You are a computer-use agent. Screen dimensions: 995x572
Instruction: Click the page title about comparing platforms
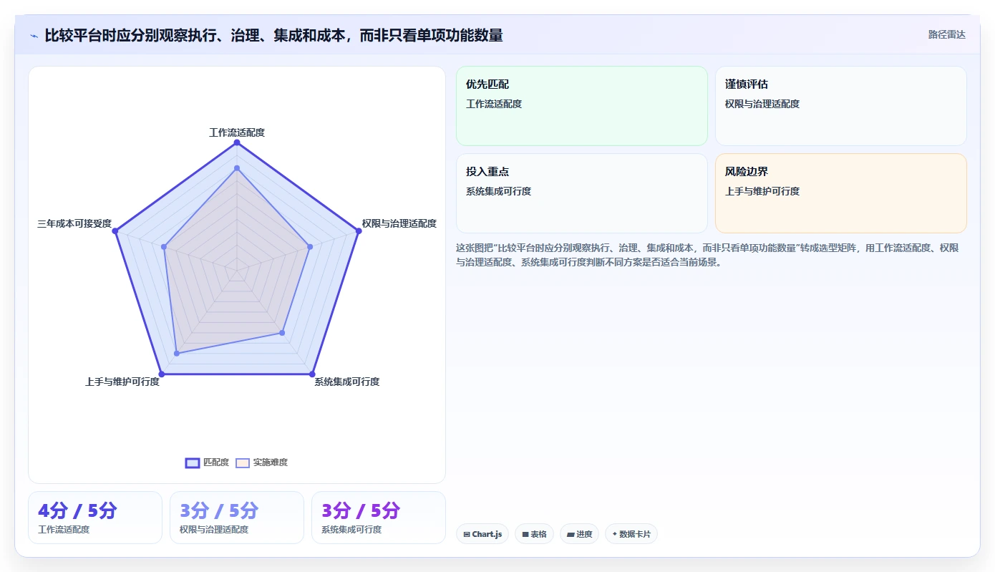pyautogui.click(x=273, y=35)
